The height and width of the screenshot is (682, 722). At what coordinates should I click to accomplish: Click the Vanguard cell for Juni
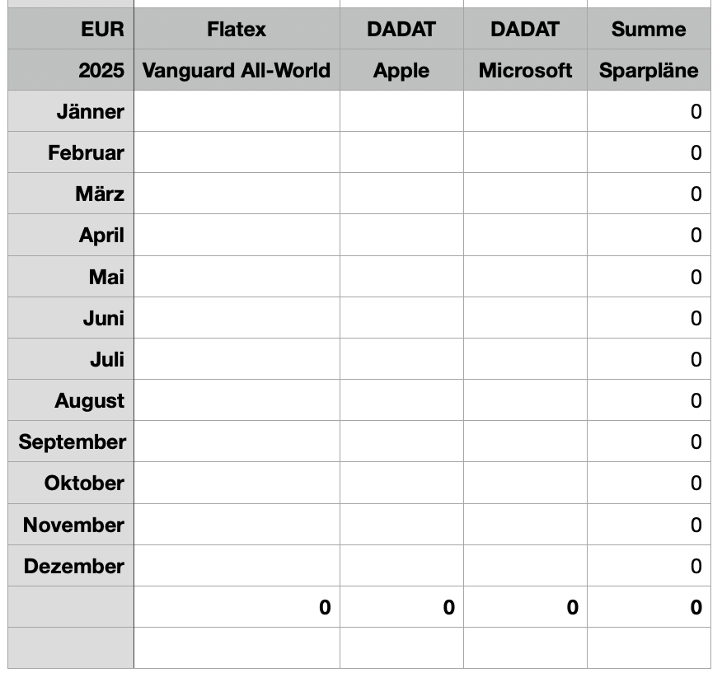pyautogui.click(x=237, y=318)
